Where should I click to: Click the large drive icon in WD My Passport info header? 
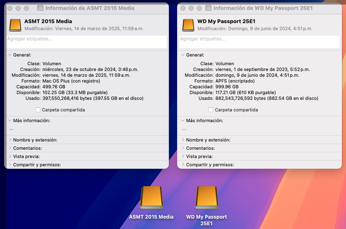188,25
